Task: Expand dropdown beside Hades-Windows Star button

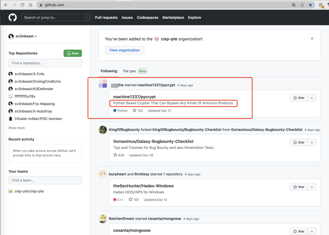Action: (312, 187)
